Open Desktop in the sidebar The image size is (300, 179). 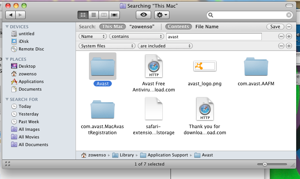(23, 66)
